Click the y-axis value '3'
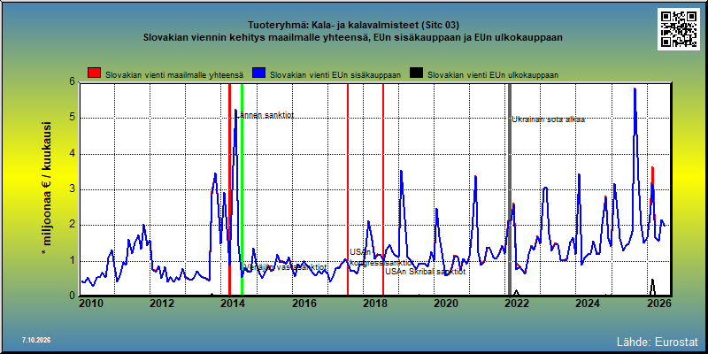The height and width of the screenshot is (354, 708). click(x=72, y=189)
